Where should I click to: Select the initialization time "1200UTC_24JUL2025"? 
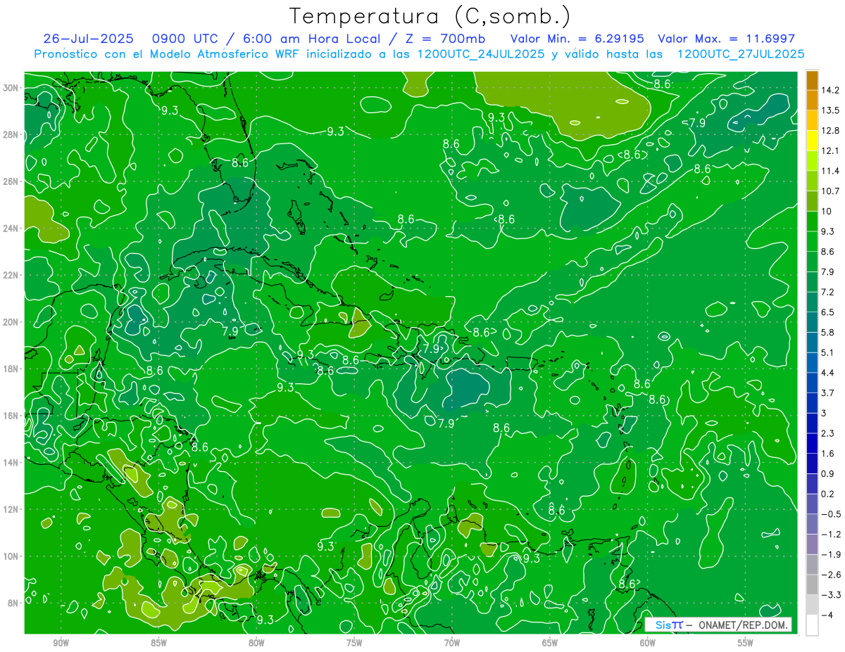(481, 54)
